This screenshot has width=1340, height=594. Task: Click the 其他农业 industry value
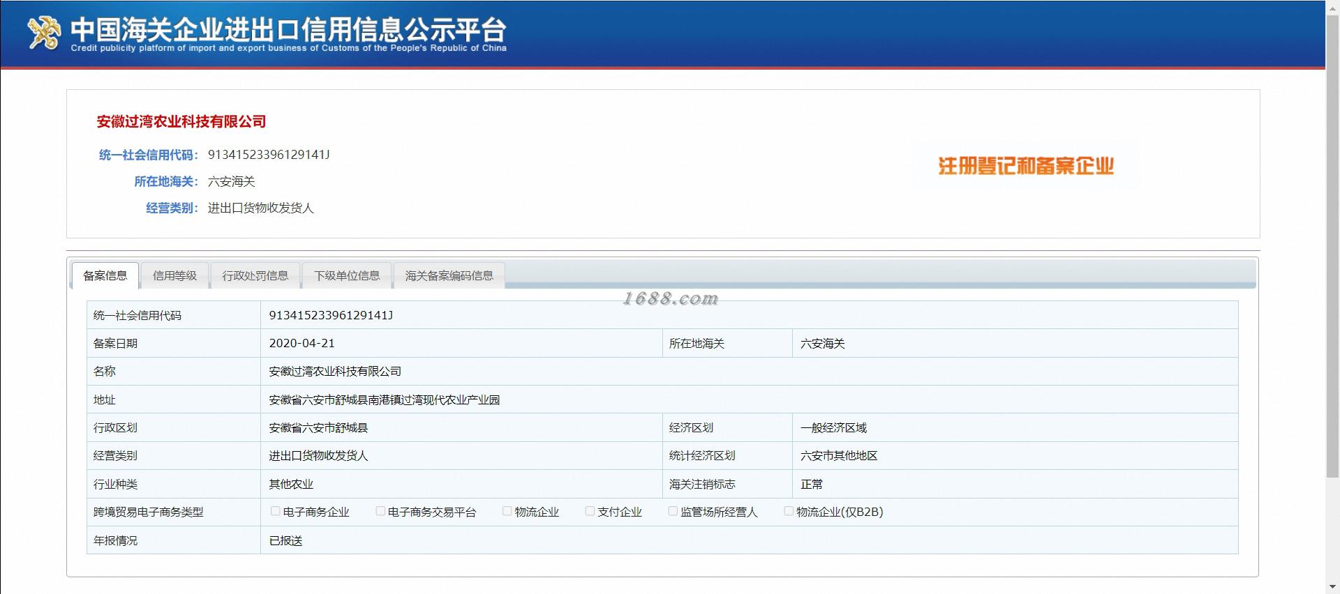291,484
